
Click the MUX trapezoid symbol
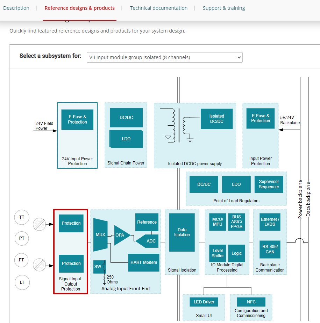(x=100, y=235)
